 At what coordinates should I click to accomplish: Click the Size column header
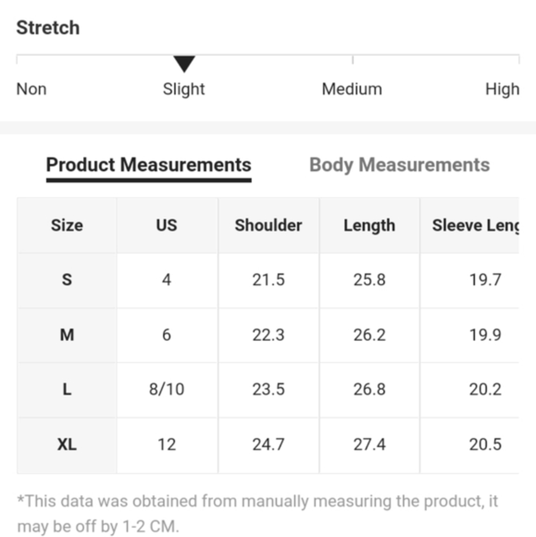(67, 226)
